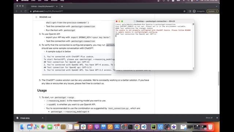This screenshot has width=234, height=132.
Task: Open Notes from the dock
Action: click(76, 127)
